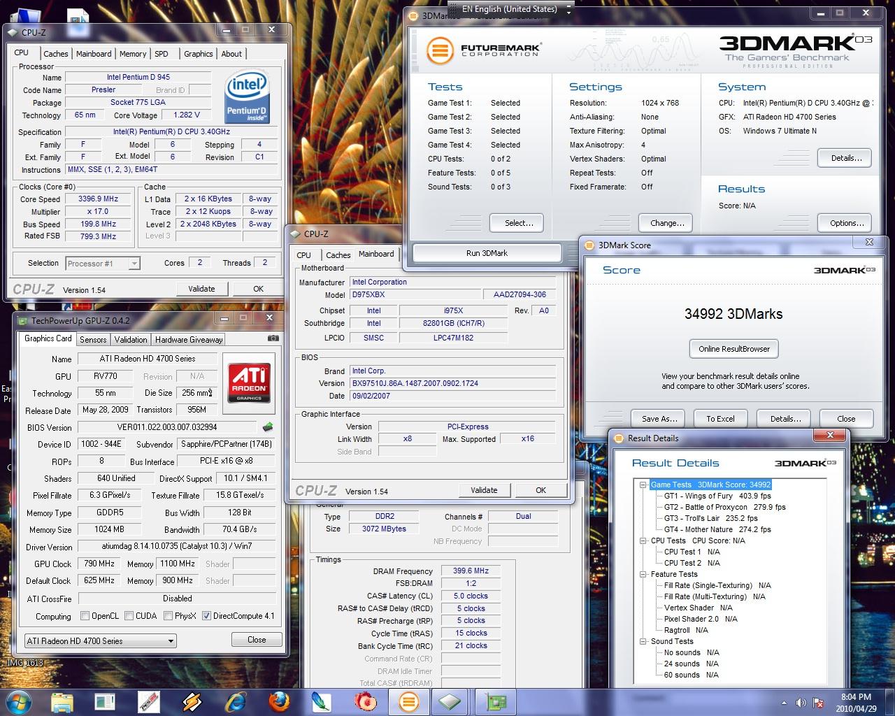Open the Processor #1 selection dropdown
This screenshot has height=716, width=895.
(x=103, y=264)
